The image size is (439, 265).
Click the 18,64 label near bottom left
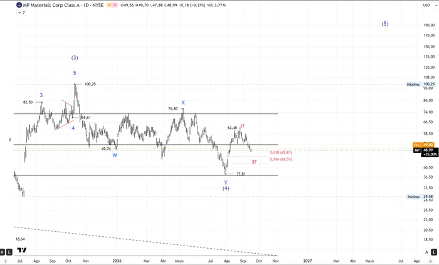(x=20, y=239)
